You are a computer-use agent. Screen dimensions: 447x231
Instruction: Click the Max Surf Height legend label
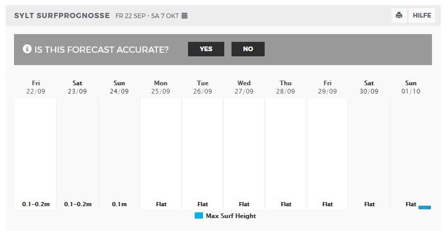(x=231, y=216)
